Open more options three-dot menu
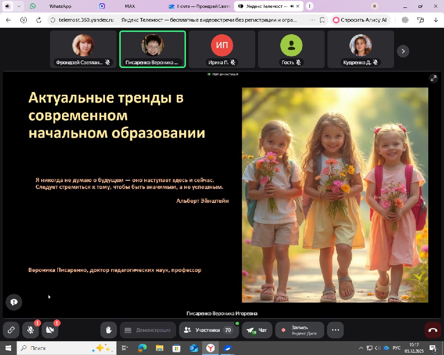 pos(335,330)
